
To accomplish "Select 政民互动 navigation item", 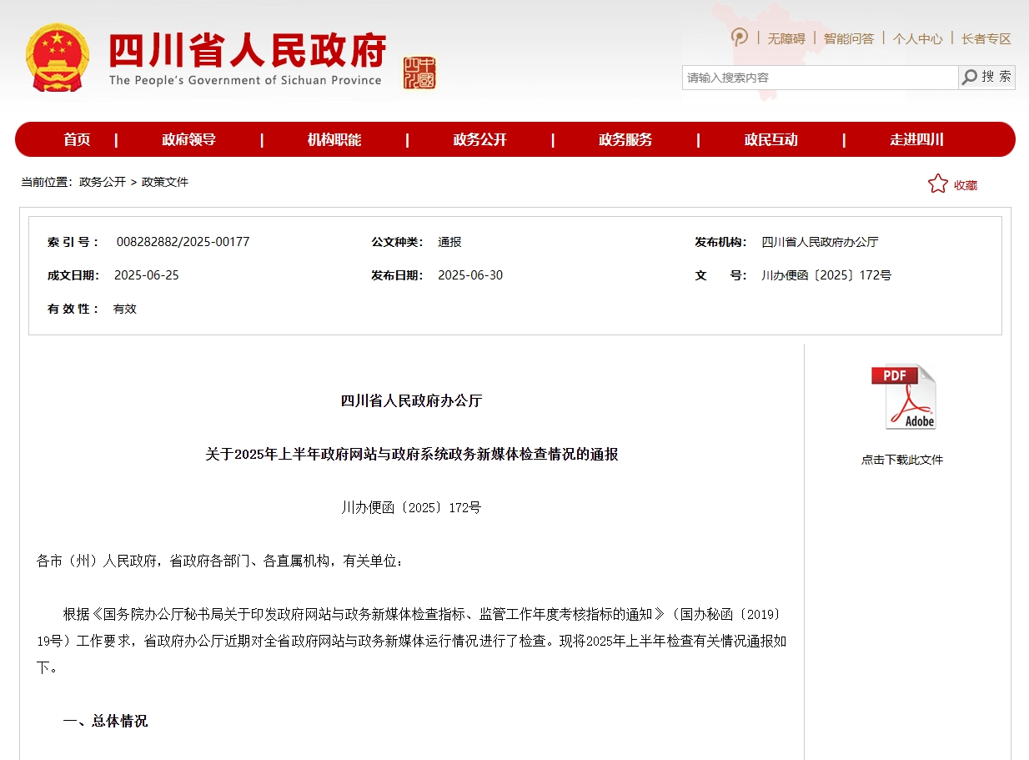I will tap(771, 140).
